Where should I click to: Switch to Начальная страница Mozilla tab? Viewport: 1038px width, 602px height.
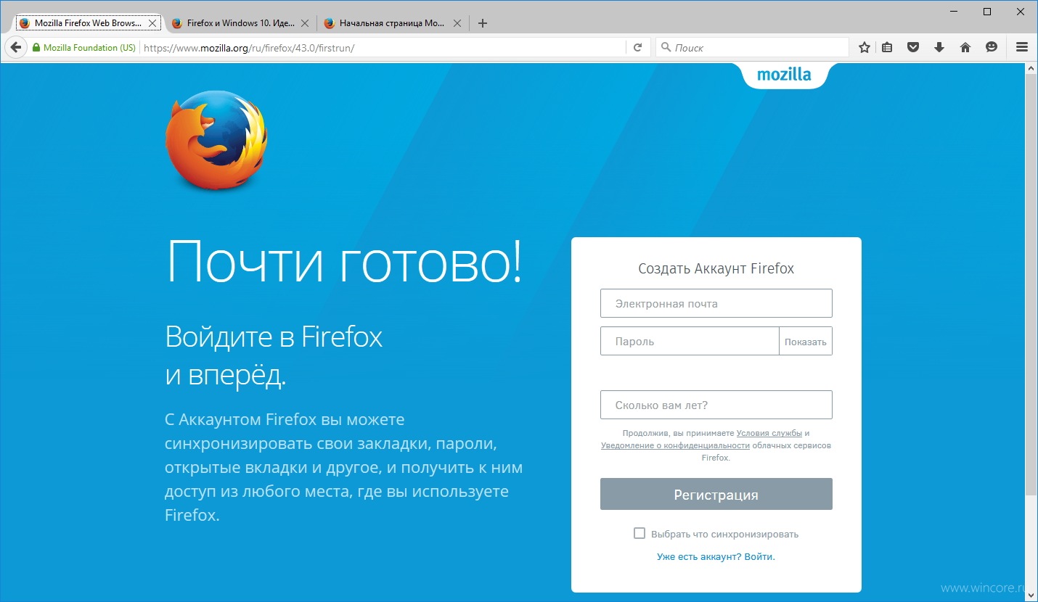coord(391,23)
